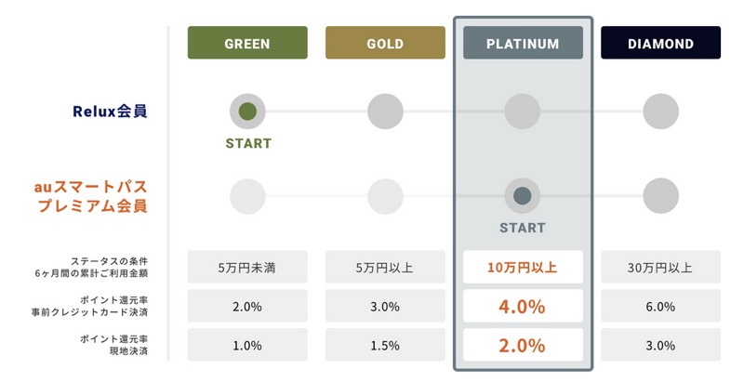Click the green START dot for Relux会員
The image size is (744, 382).
247,112
